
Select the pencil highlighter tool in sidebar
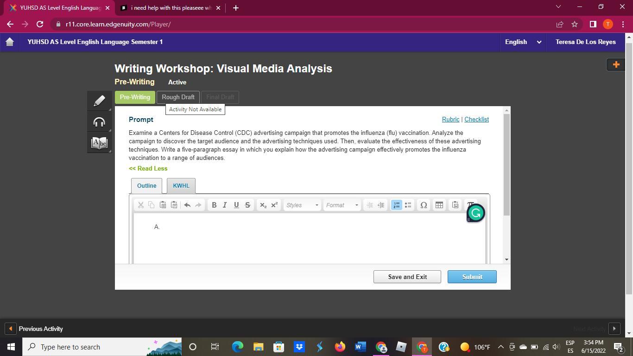(99, 101)
